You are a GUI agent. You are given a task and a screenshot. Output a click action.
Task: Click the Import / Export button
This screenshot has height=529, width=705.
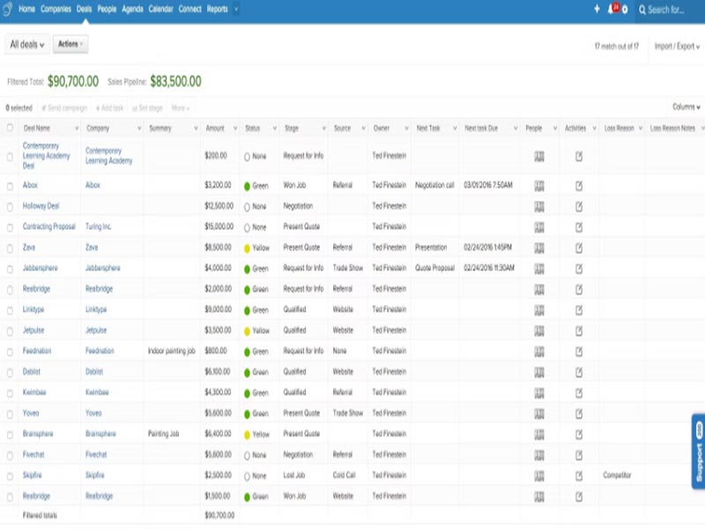click(677, 47)
